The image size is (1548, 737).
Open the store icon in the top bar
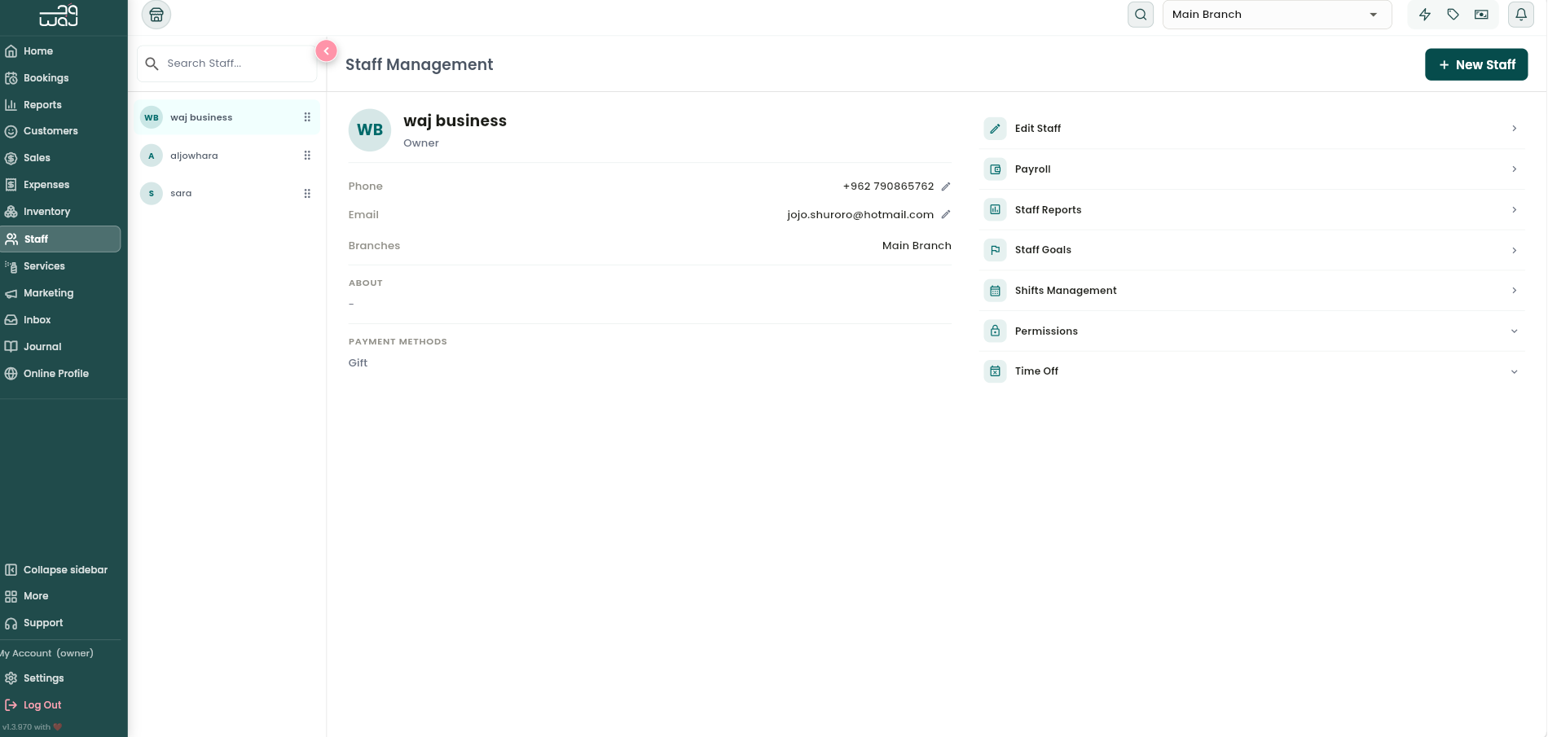(156, 15)
